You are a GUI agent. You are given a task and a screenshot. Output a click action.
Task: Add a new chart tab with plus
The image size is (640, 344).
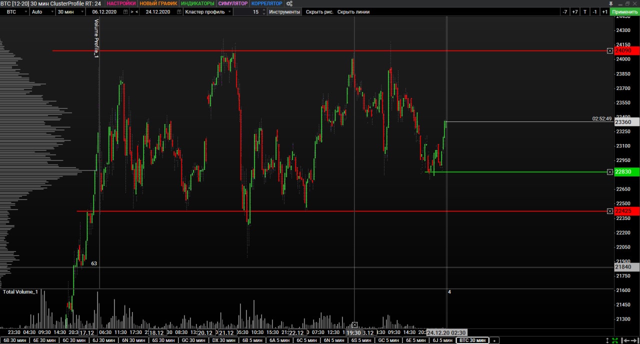coord(494,340)
